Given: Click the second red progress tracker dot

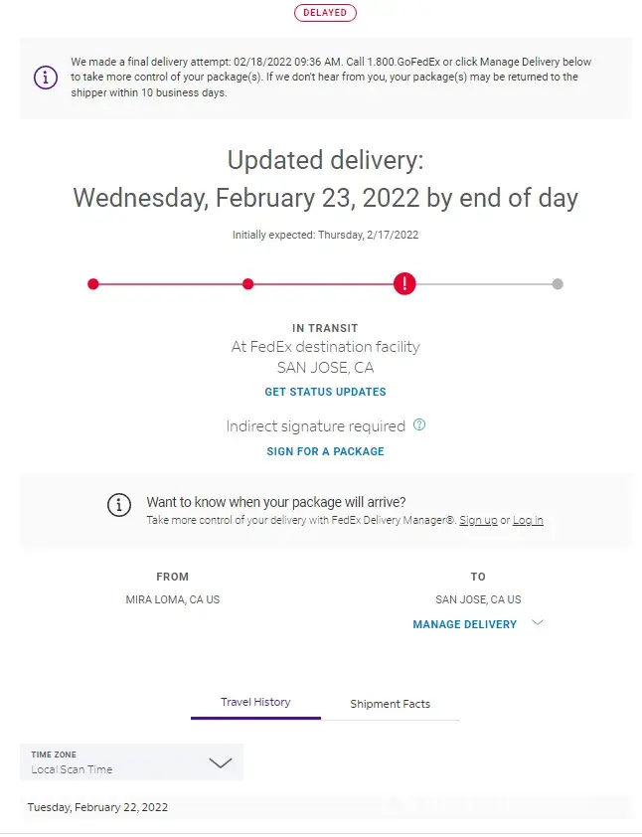Looking at the screenshot, I should coord(248,284).
